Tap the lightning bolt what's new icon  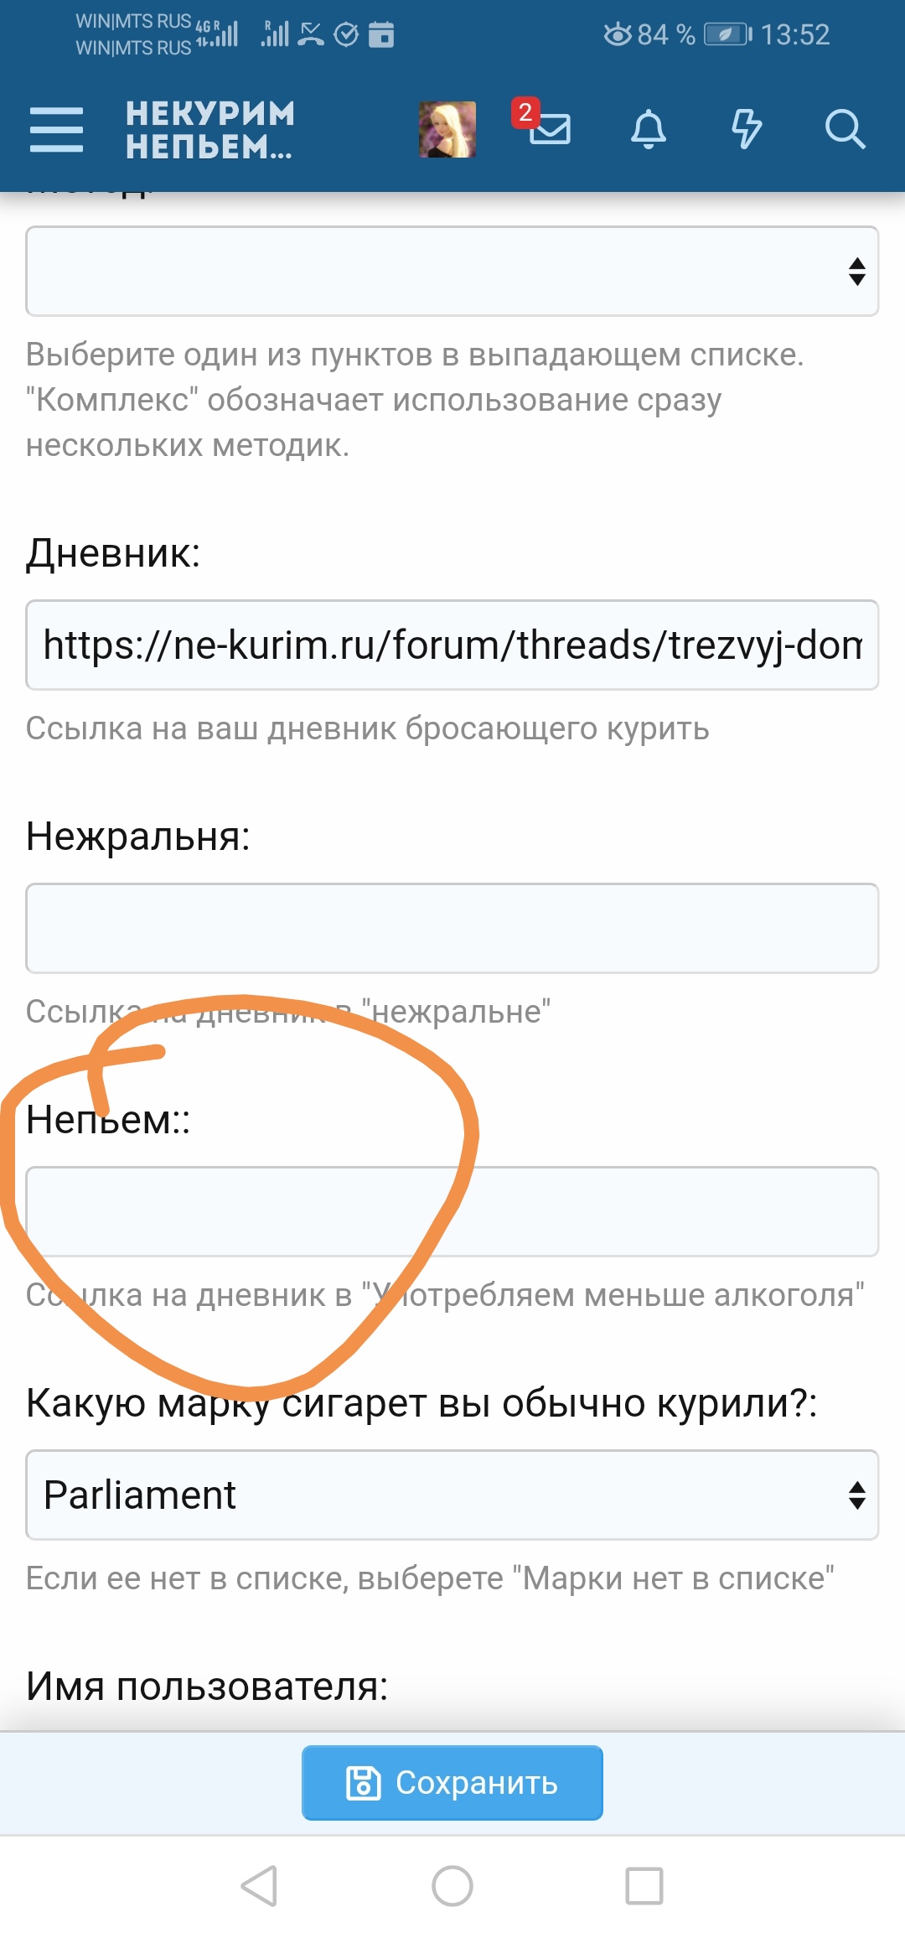click(746, 130)
